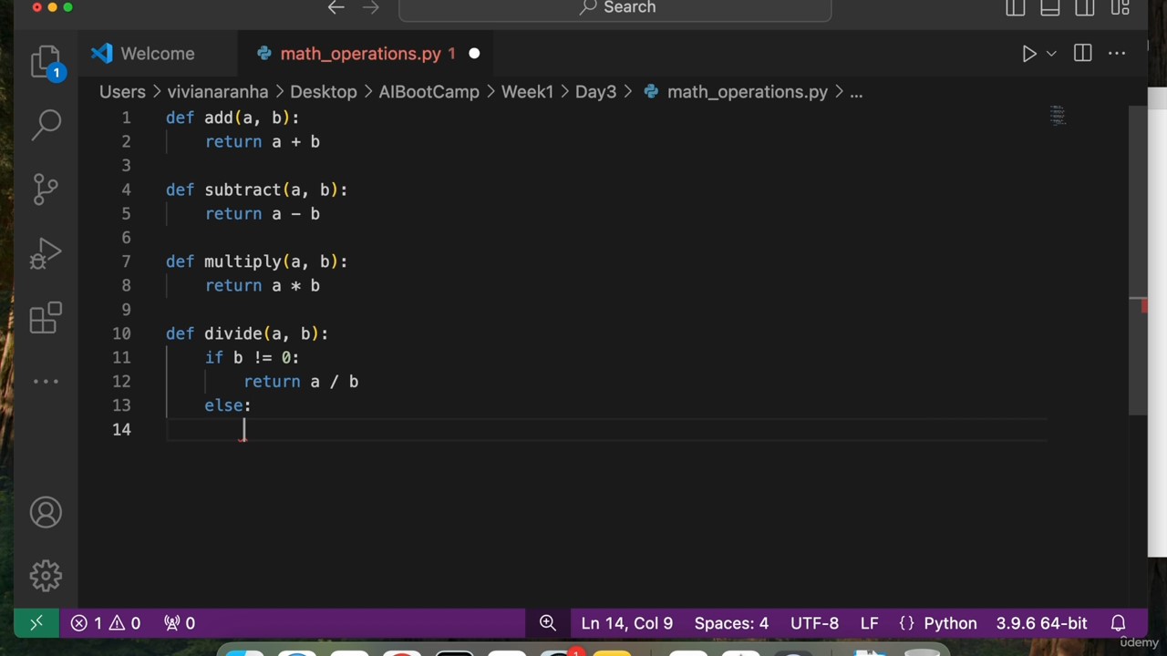The height and width of the screenshot is (656, 1167).
Task: Split the editor to the right
Action: [x=1082, y=54]
